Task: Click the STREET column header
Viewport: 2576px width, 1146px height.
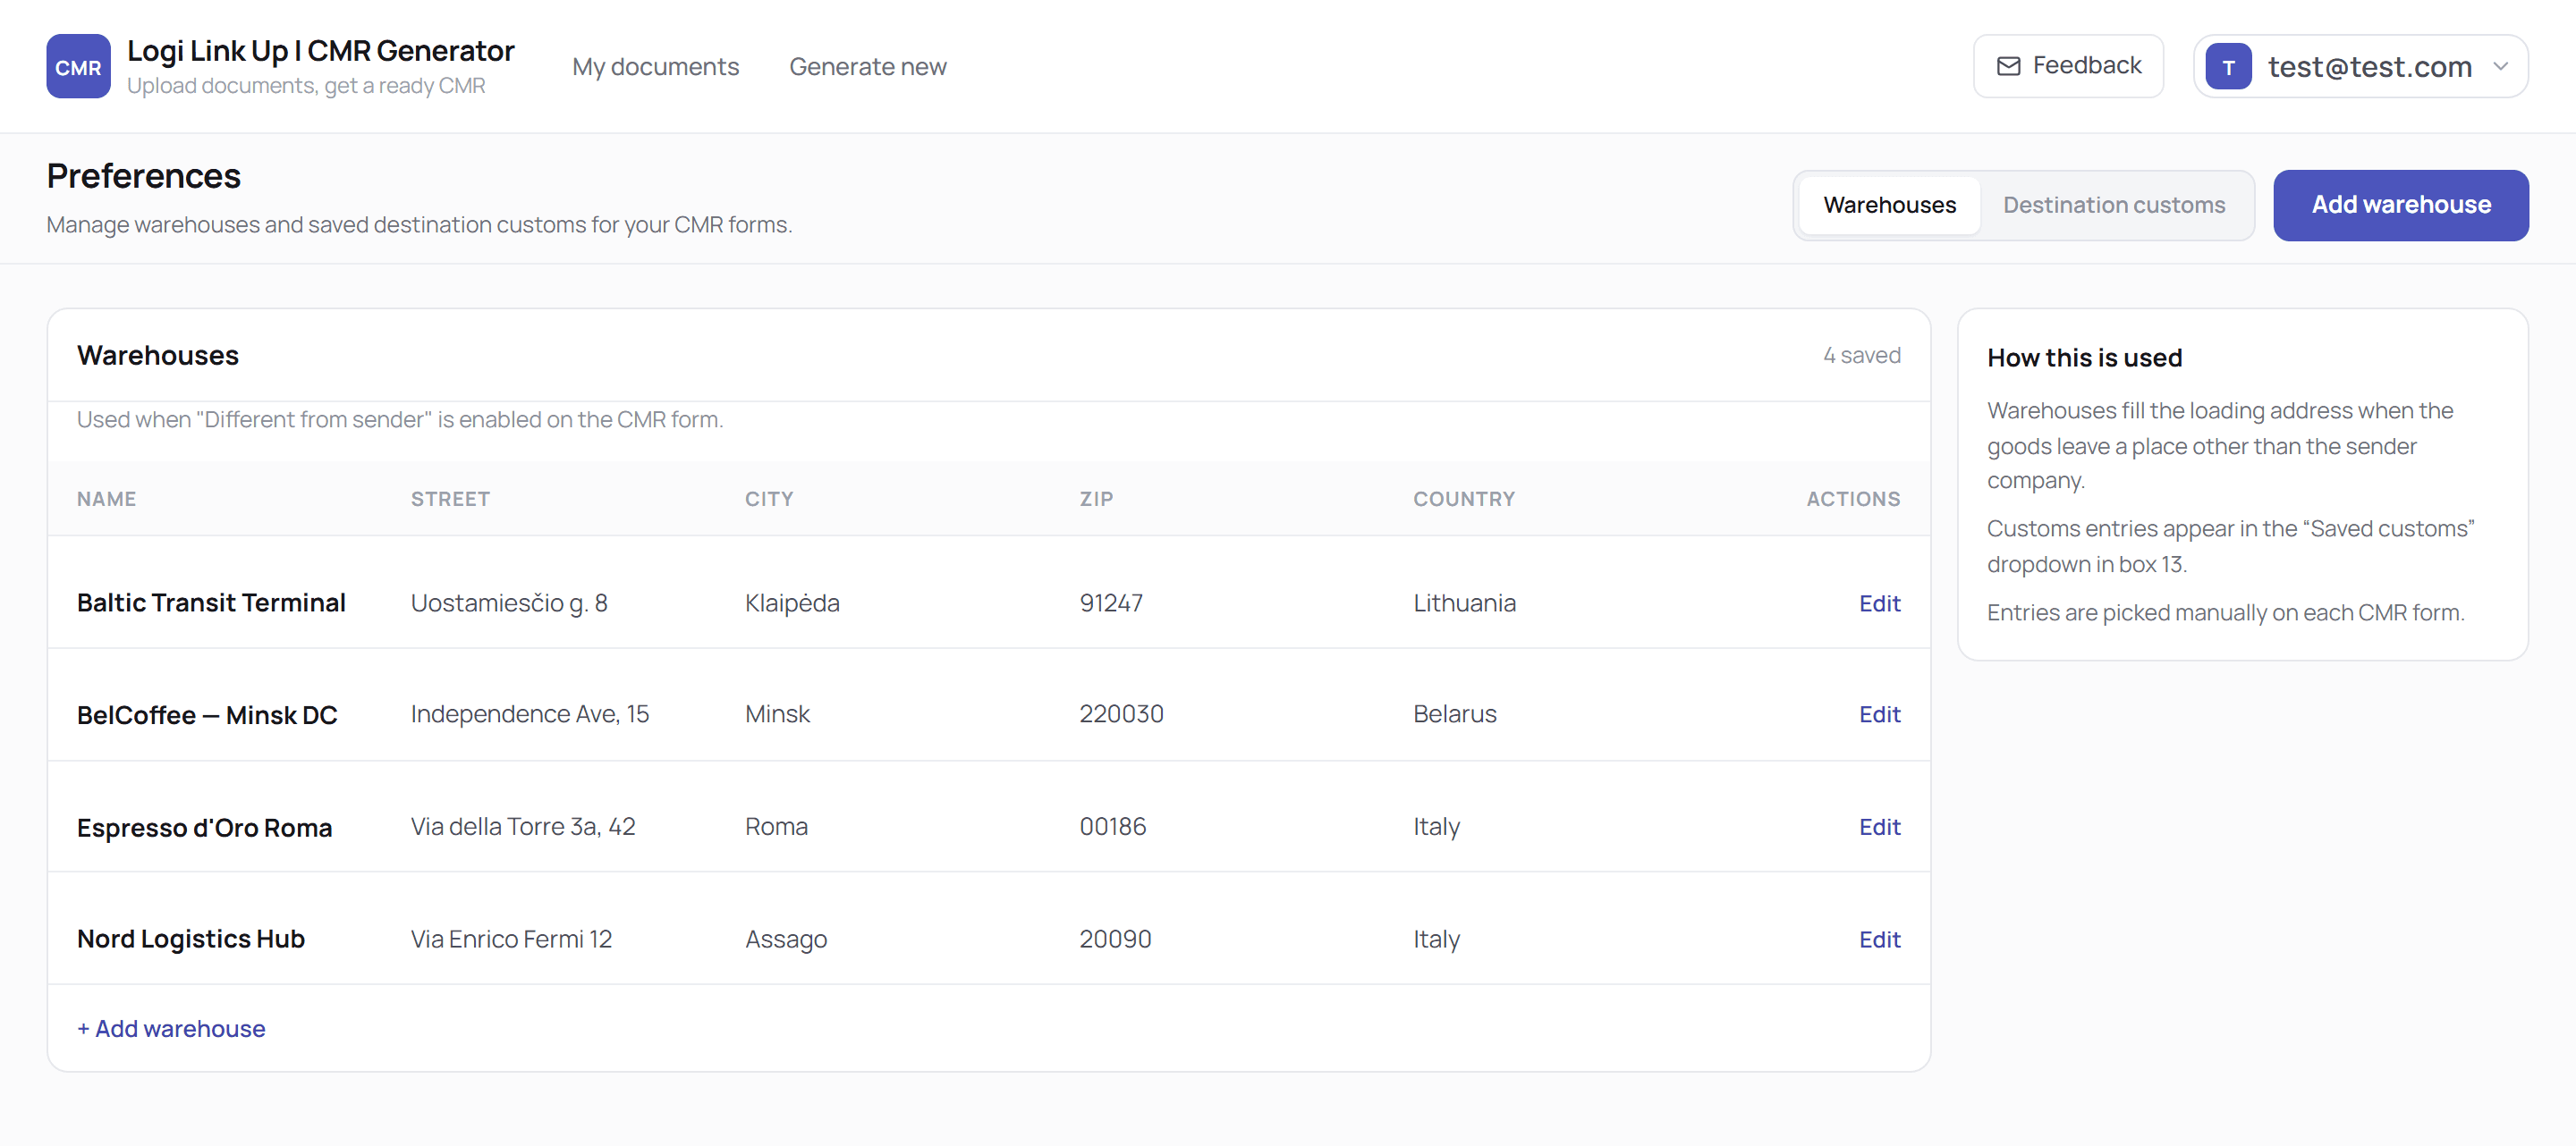Action: click(450, 500)
